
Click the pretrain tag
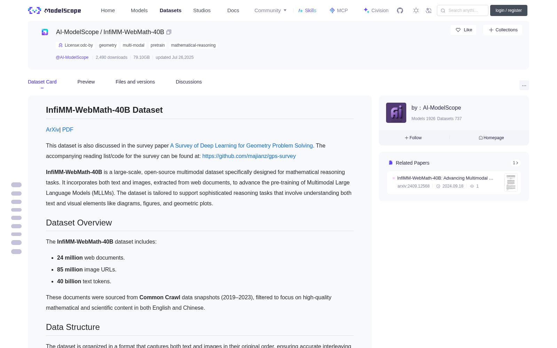point(158,45)
